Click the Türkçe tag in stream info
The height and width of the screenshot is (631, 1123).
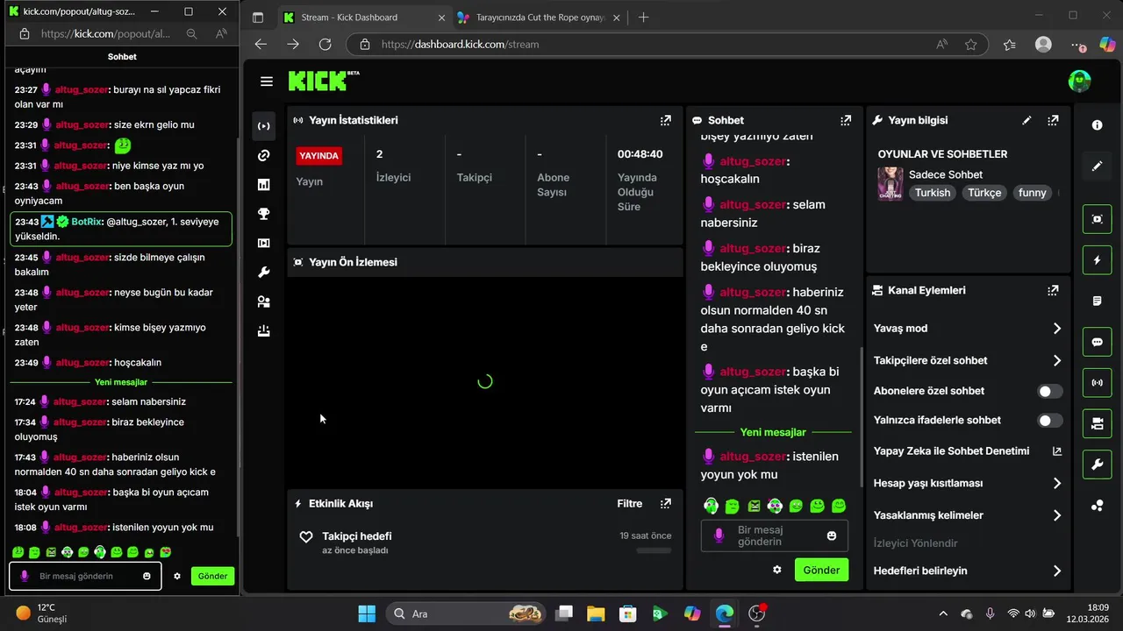click(x=984, y=193)
